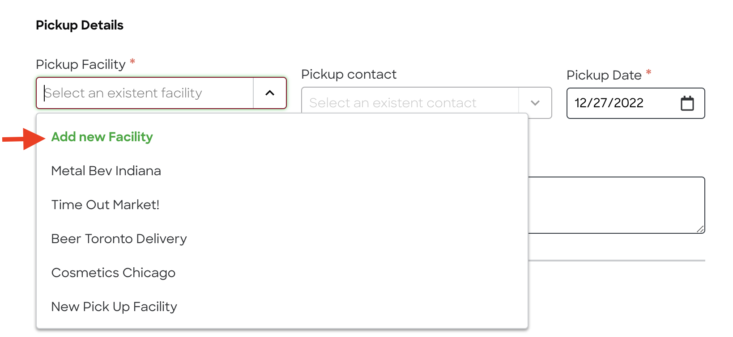Choose Add new Facility option
This screenshot has height=337, width=733.
pos(102,137)
